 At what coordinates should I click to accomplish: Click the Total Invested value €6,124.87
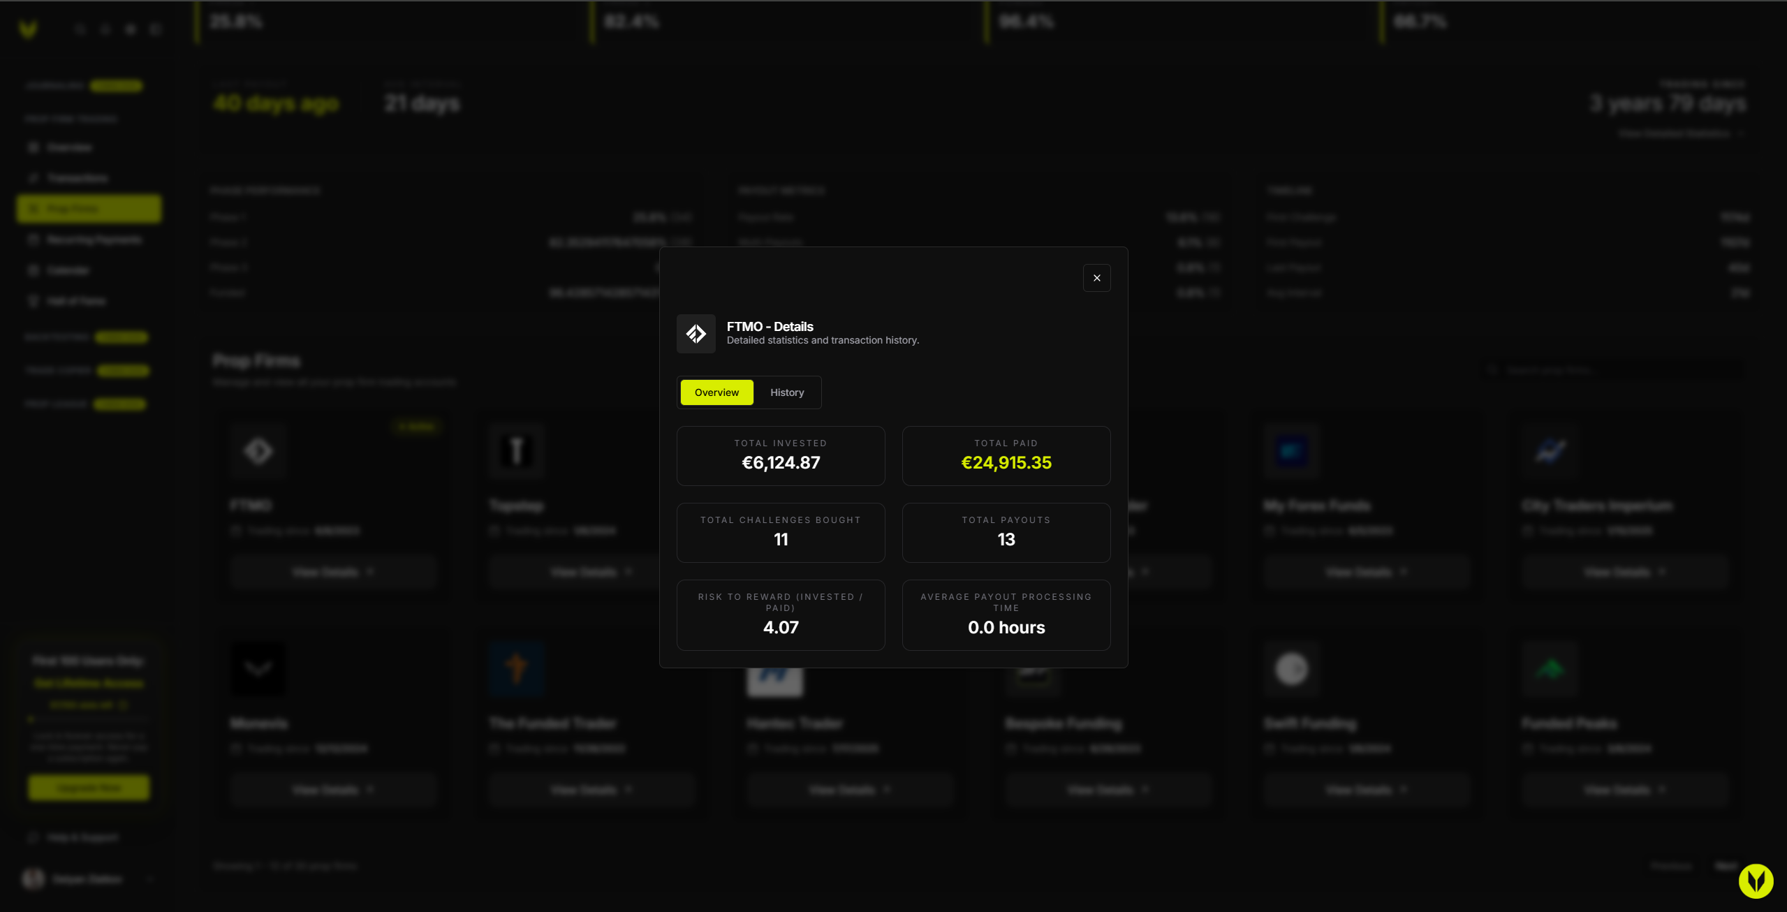(781, 463)
